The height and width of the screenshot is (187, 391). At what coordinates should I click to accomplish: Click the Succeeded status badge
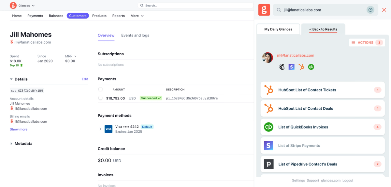coord(151,98)
